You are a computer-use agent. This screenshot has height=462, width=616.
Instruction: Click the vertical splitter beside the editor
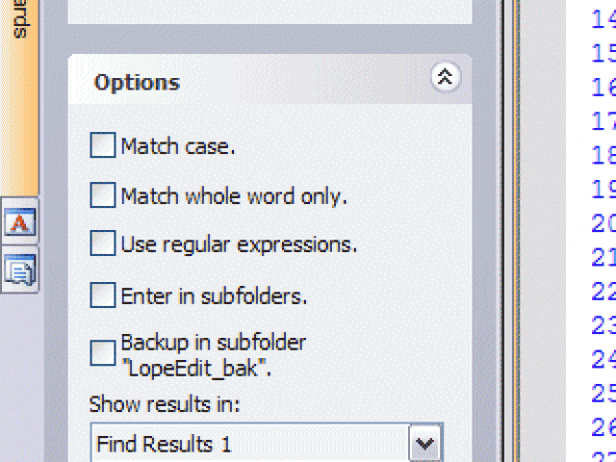click(x=511, y=231)
